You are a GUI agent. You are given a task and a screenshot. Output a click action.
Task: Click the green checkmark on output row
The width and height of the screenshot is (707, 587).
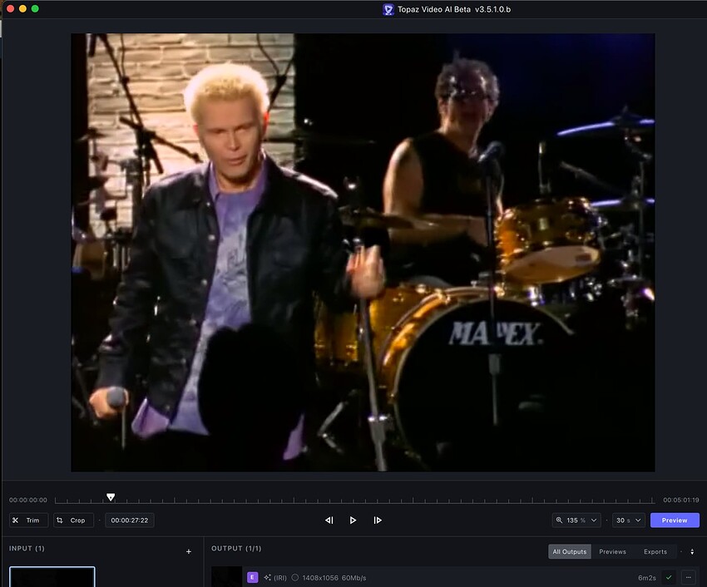point(668,577)
